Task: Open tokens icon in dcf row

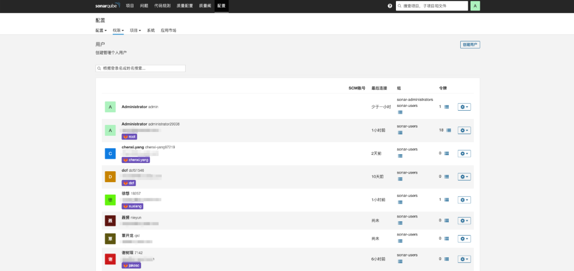Action: coord(447,176)
